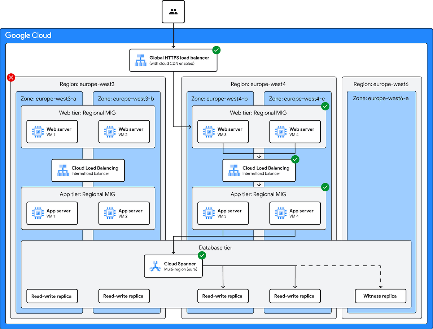Click the Google Cloud logo
Viewport: 433px width, 329px height.
tap(28, 35)
